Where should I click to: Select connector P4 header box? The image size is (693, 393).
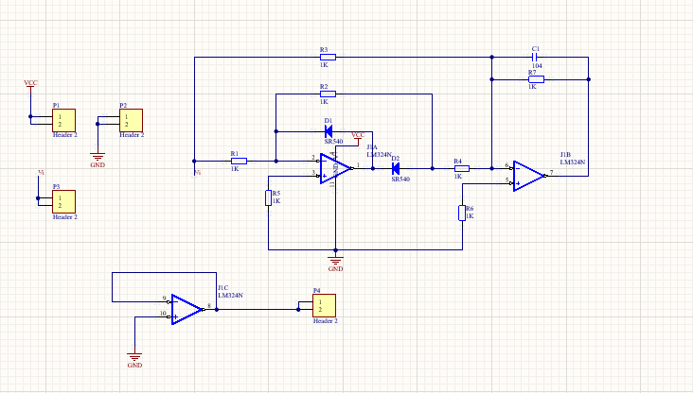pyautogui.click(x=324, y=306)
